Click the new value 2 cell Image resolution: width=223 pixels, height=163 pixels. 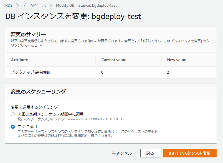coord(168,72)
